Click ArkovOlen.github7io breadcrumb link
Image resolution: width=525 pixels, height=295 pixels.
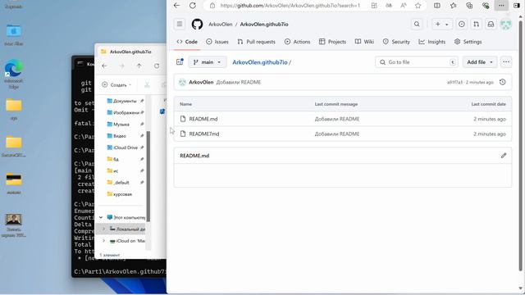(x=260, y=62)
